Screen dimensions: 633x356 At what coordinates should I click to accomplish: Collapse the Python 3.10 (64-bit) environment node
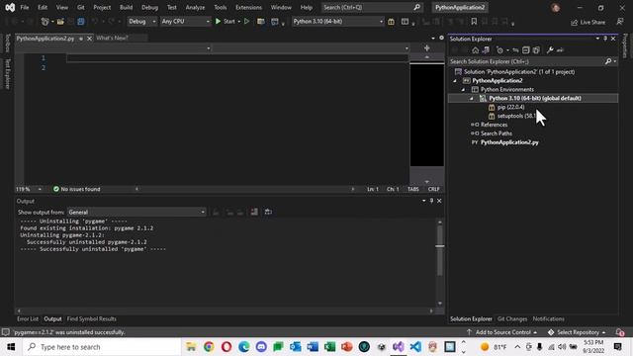471,98
